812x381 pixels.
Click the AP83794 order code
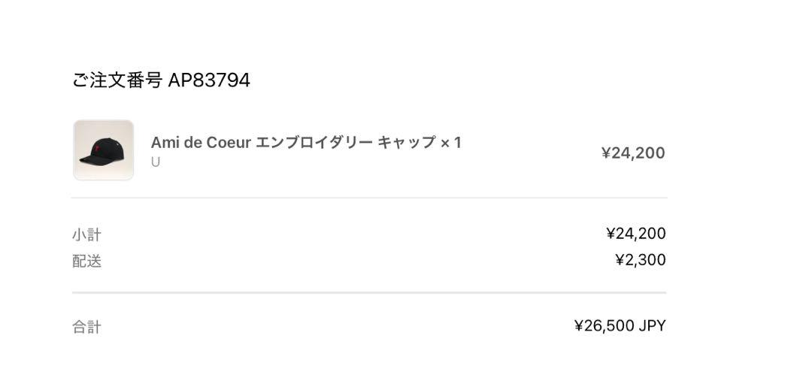click(x=209, y=80)
